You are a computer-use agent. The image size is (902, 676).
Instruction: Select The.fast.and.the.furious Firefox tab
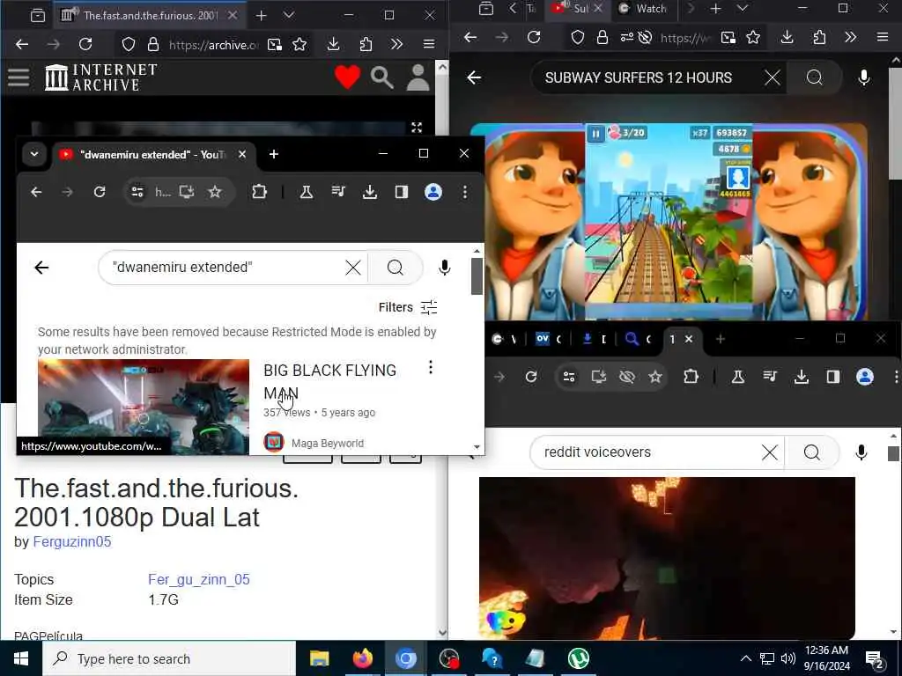[x=151, y=16]
